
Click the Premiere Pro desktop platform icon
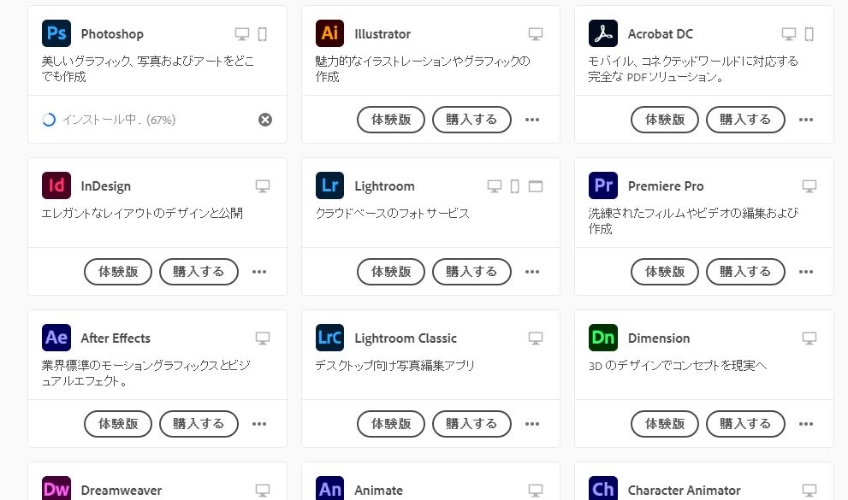click(809, 186)
